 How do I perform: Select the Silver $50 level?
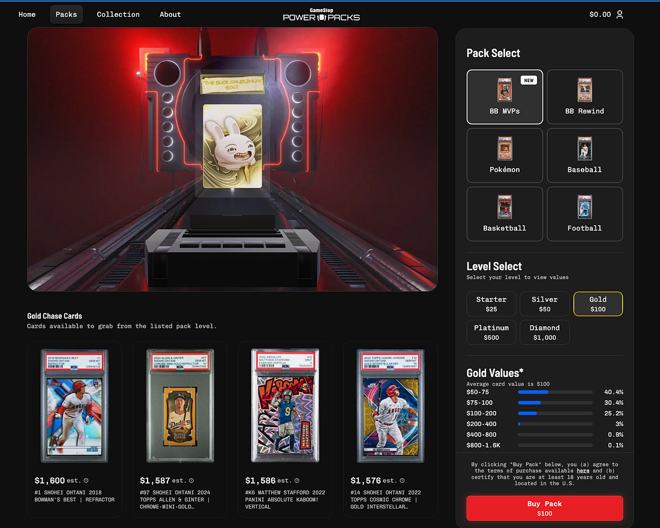pyautogui.click(x=545, y=304)
